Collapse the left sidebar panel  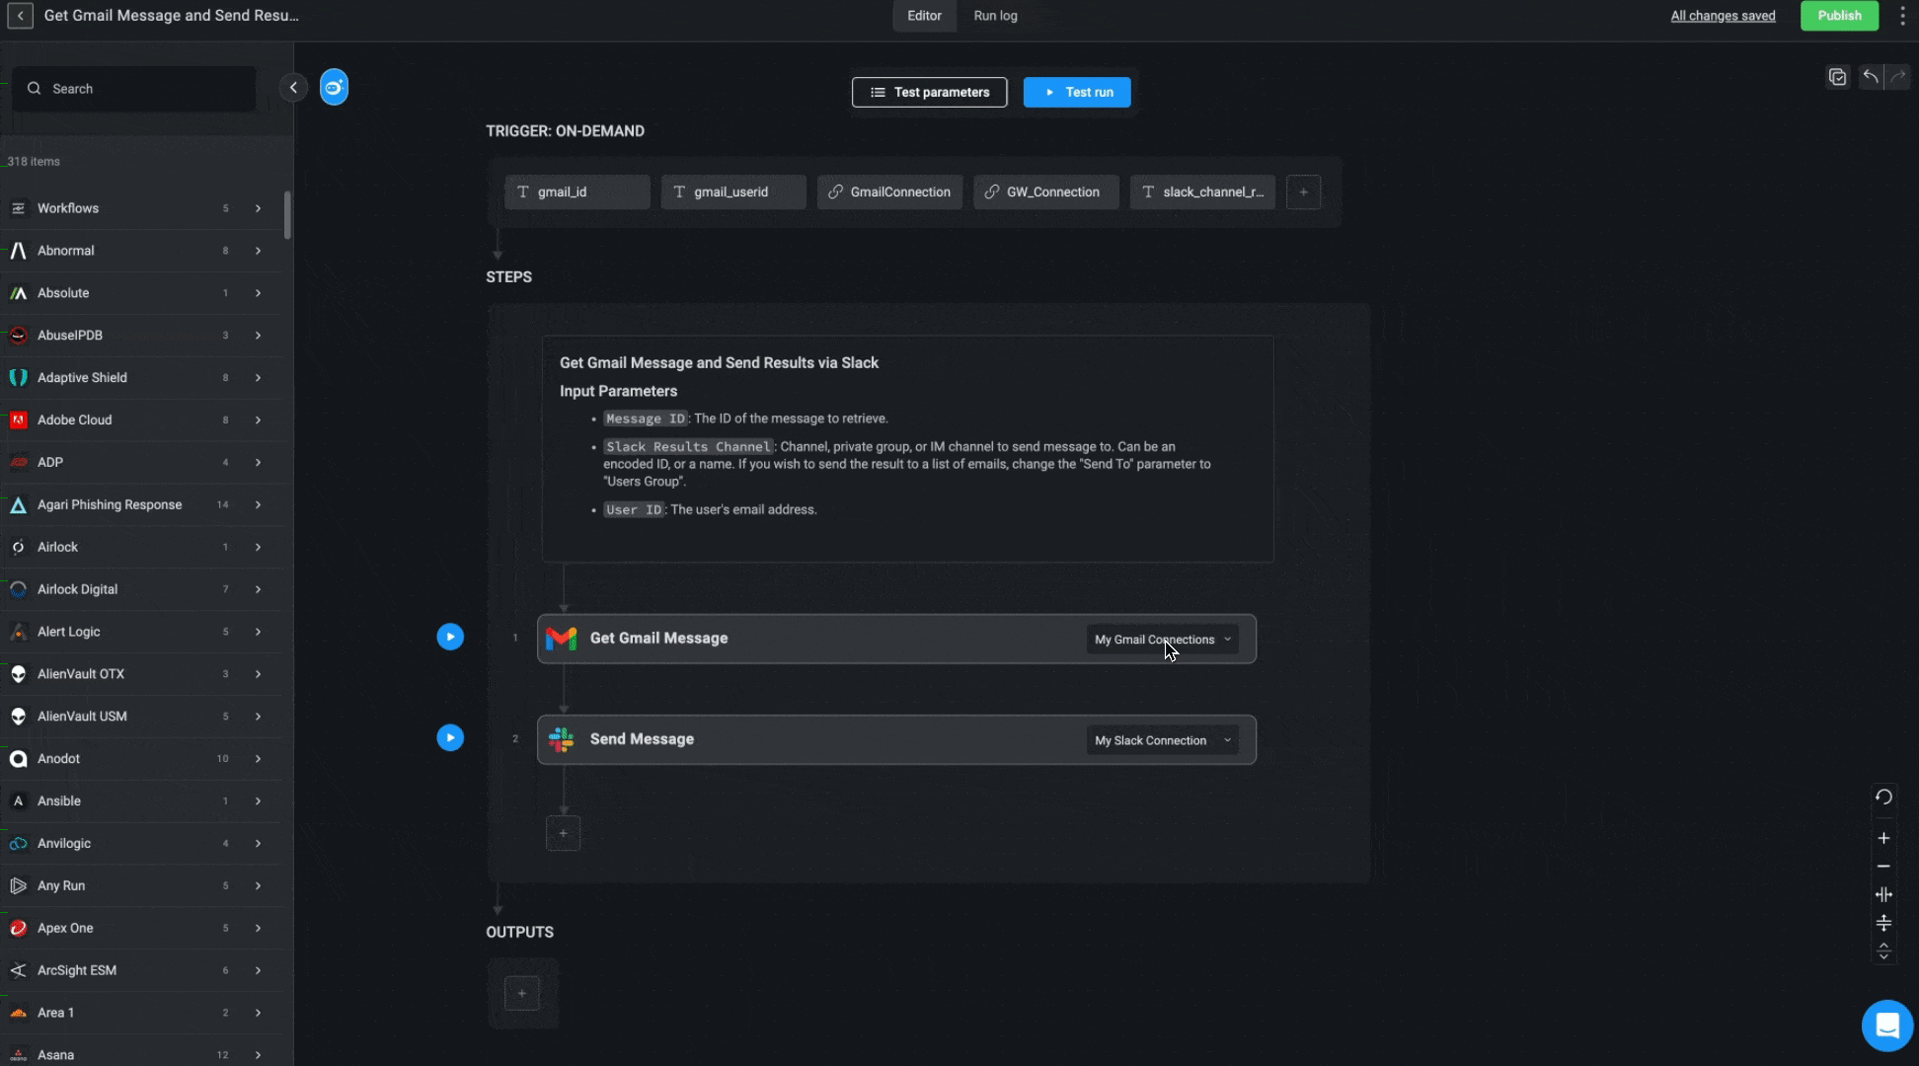click(x=293, y=88)
